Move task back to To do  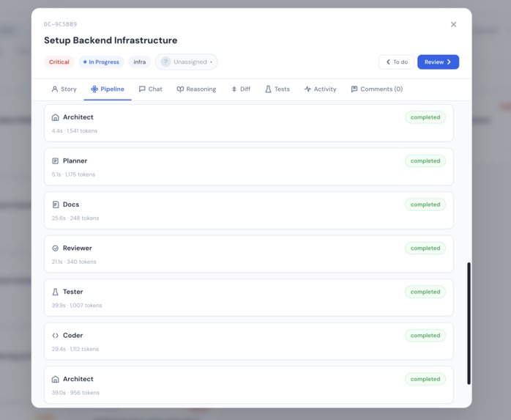click(396, 62)
